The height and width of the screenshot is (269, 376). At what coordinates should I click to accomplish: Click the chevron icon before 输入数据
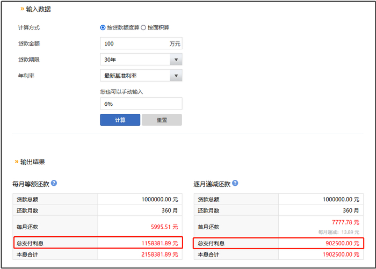coord(22,9)
